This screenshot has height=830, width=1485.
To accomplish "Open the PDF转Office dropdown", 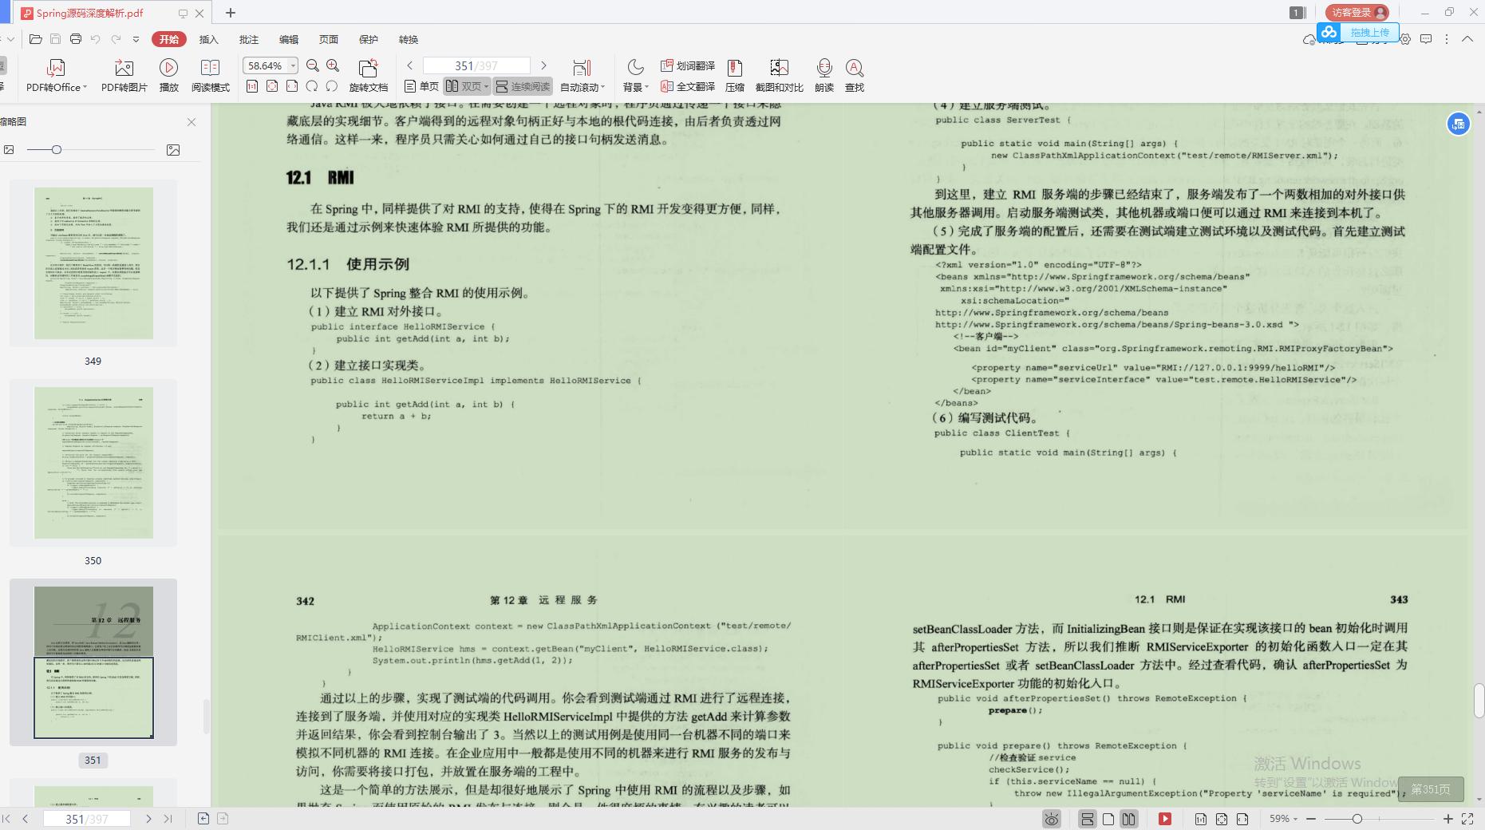I will point(56,74).
